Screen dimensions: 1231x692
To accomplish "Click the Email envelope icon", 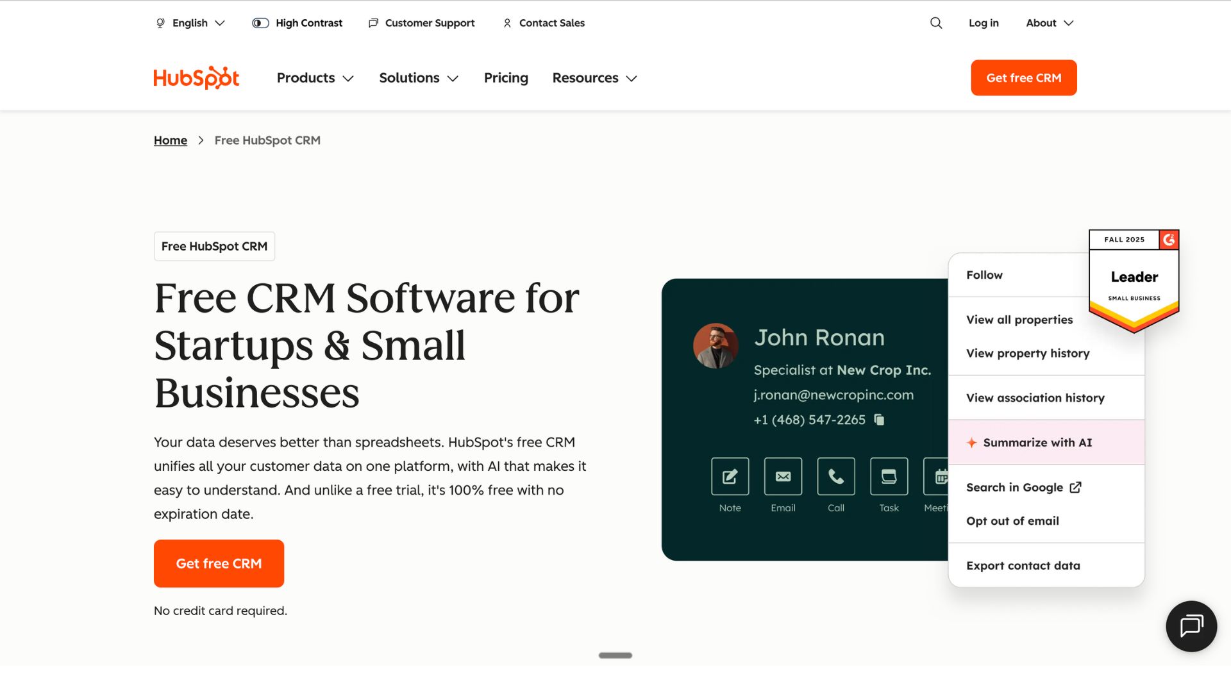I will [x=783, y=476].
